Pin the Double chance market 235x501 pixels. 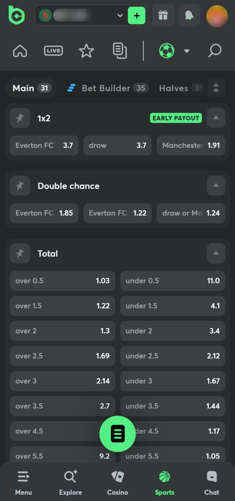(x=20, y=186)
